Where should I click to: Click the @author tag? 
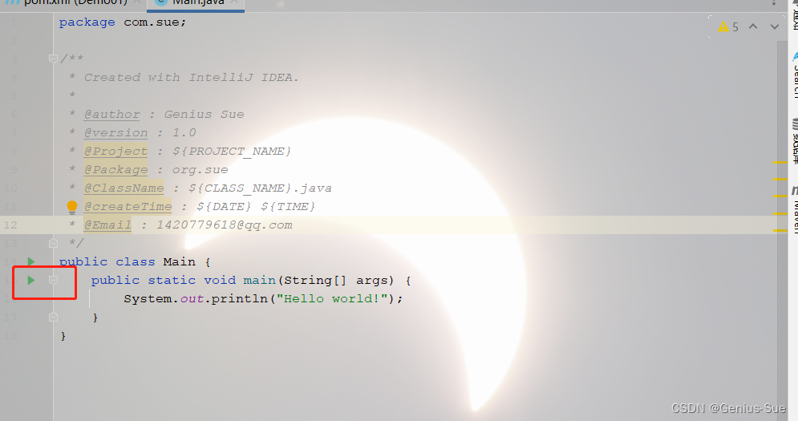pyautogui.click(x=112, y=115)
